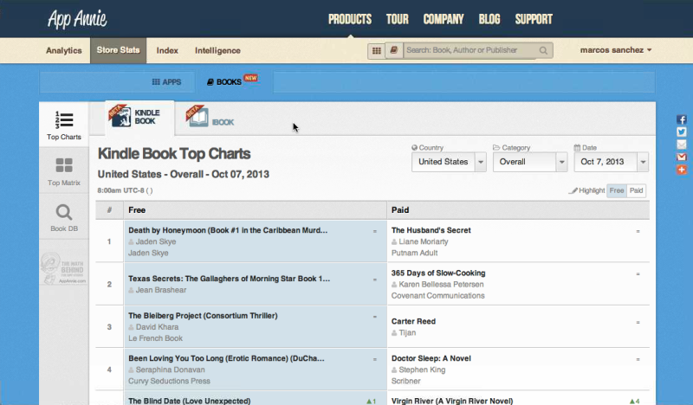The image size is (693, 405).
Task: Switch to the Index tab
Action: [167, 50]
